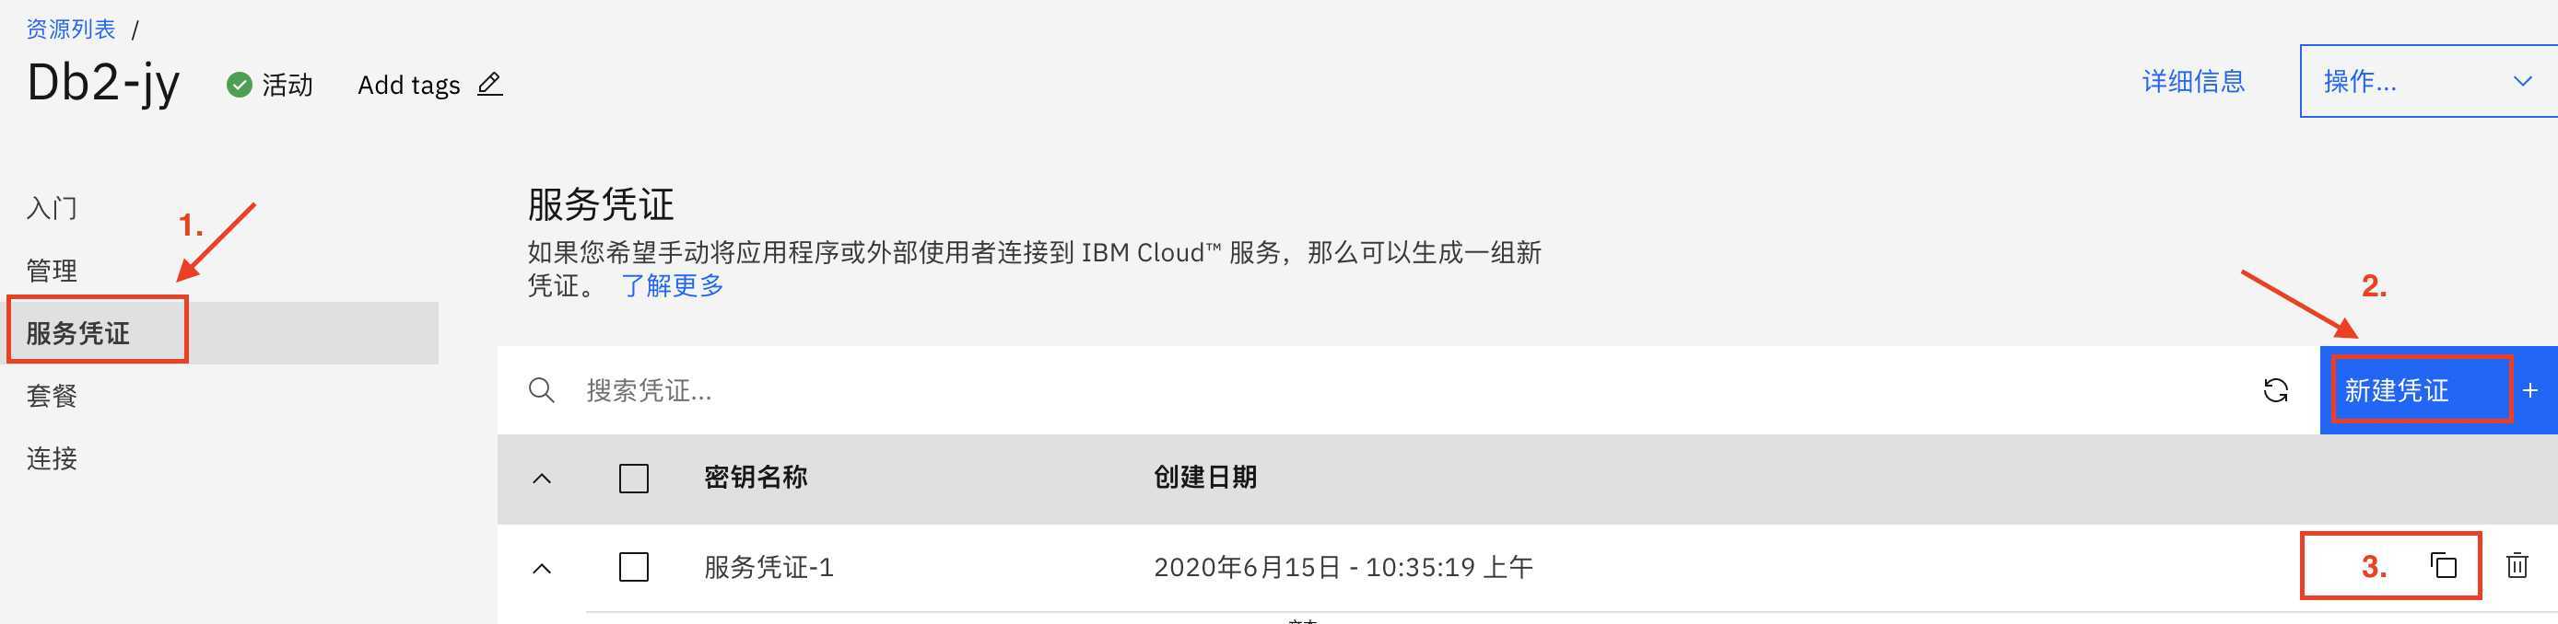Click the search magnifier icon
This screenshot has height=624, width=2558.
pyautogui.click(x=541, y=390)
